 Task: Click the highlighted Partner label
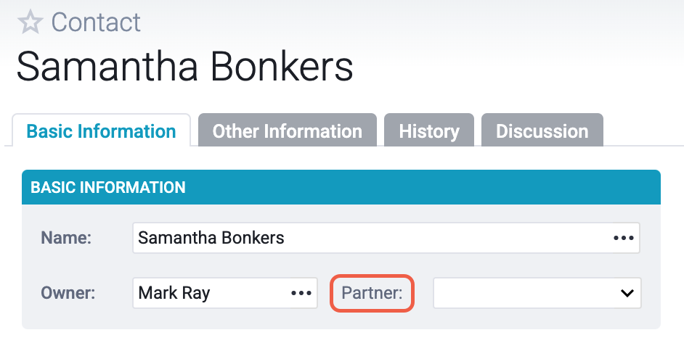point(372,293)
